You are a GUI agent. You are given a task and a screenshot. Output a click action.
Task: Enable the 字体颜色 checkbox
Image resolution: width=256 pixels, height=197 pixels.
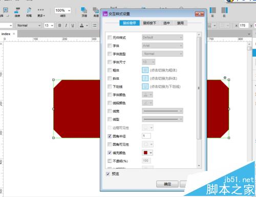click(110, 94)
